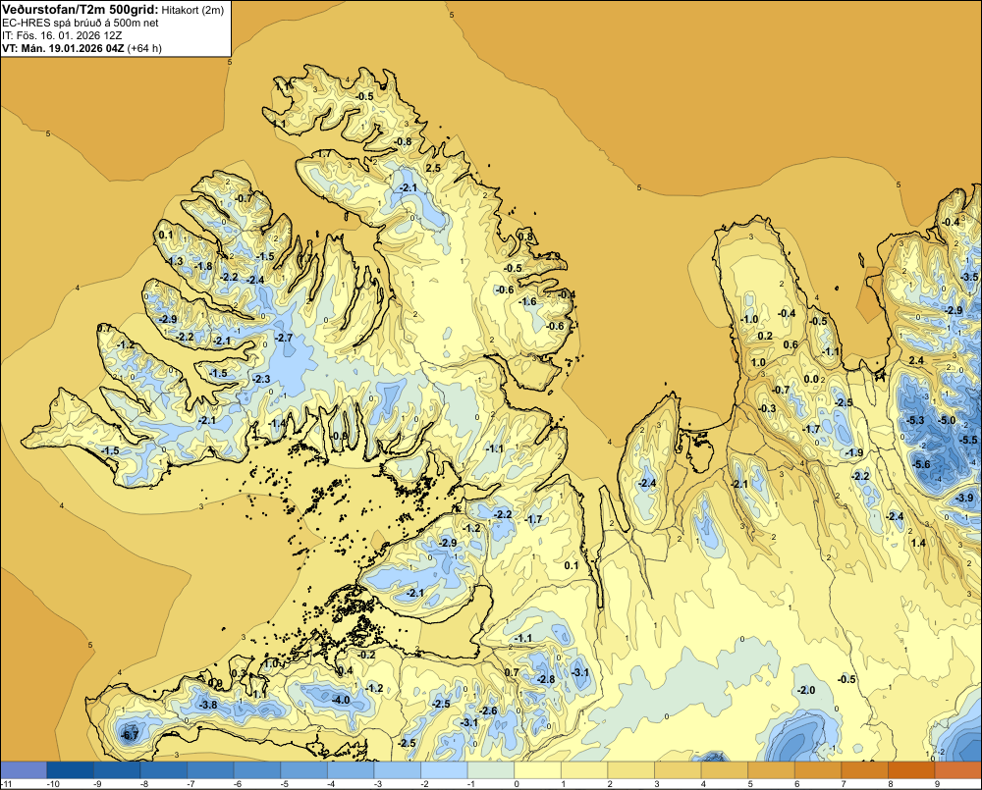Click the 0.0 temperature value

(811, 379)
